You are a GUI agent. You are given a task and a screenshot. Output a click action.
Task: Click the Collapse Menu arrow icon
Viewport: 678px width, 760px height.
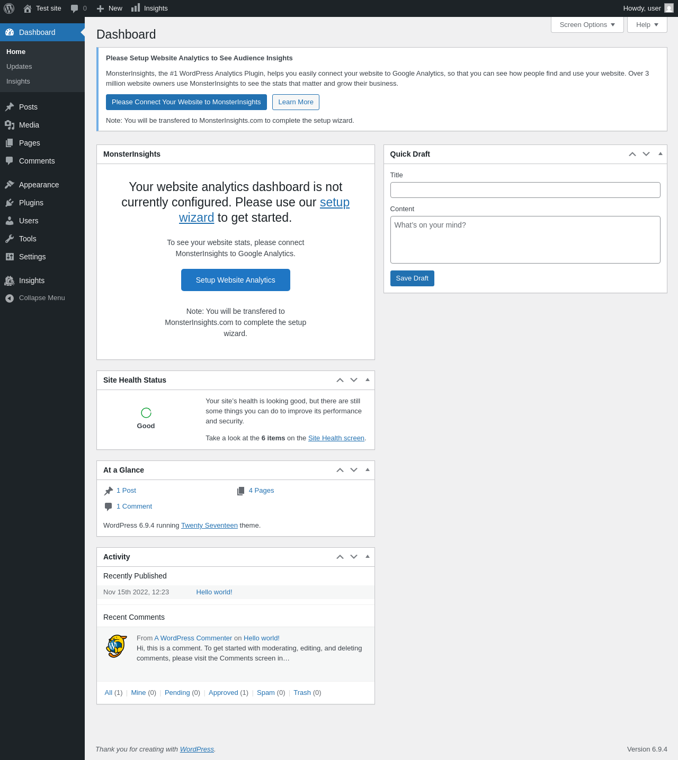pyautogui.click(x=10, y=298)
